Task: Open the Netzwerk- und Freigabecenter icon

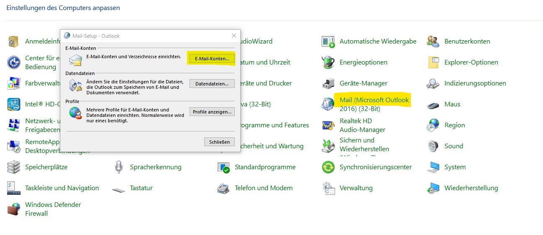Action: pyautogui.click(x=14, y=125)
